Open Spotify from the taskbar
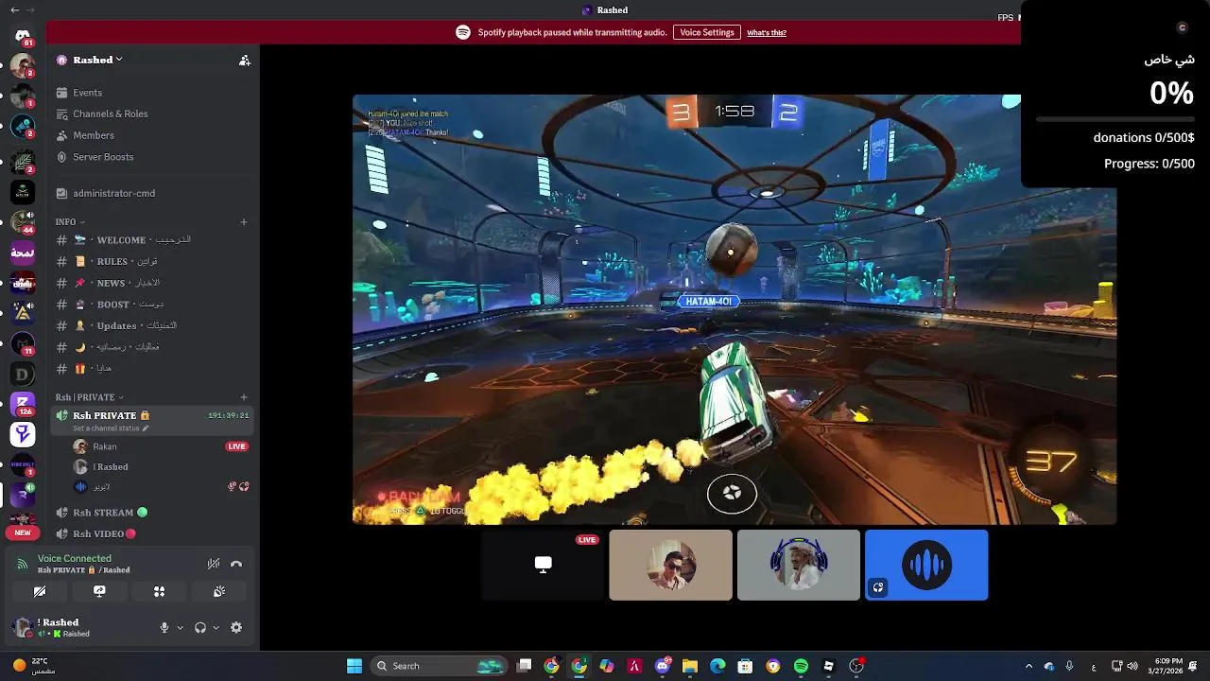Image resolution: width=1210 pixels, height=681 pixels. (x=801, y=666)
